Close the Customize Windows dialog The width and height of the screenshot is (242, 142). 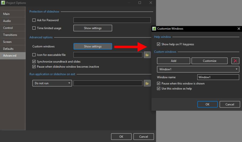(x=239, y=29)
